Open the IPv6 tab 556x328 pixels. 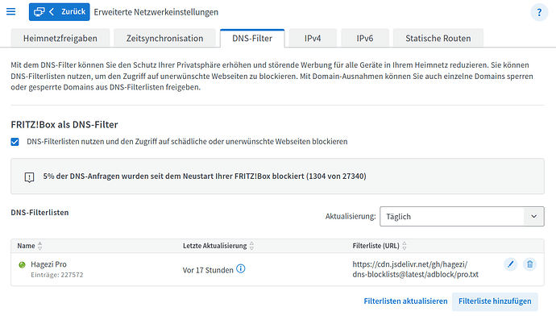(365, 39)
